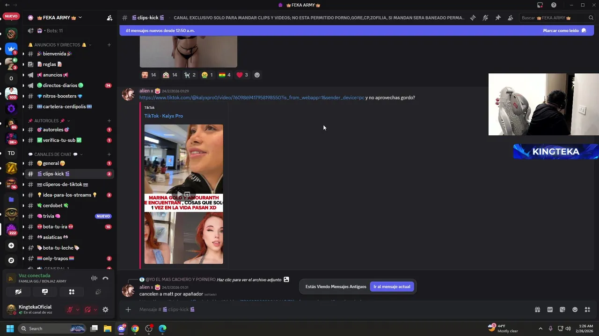
Task: Click message input for clips-kick
Action: (332, 309)
